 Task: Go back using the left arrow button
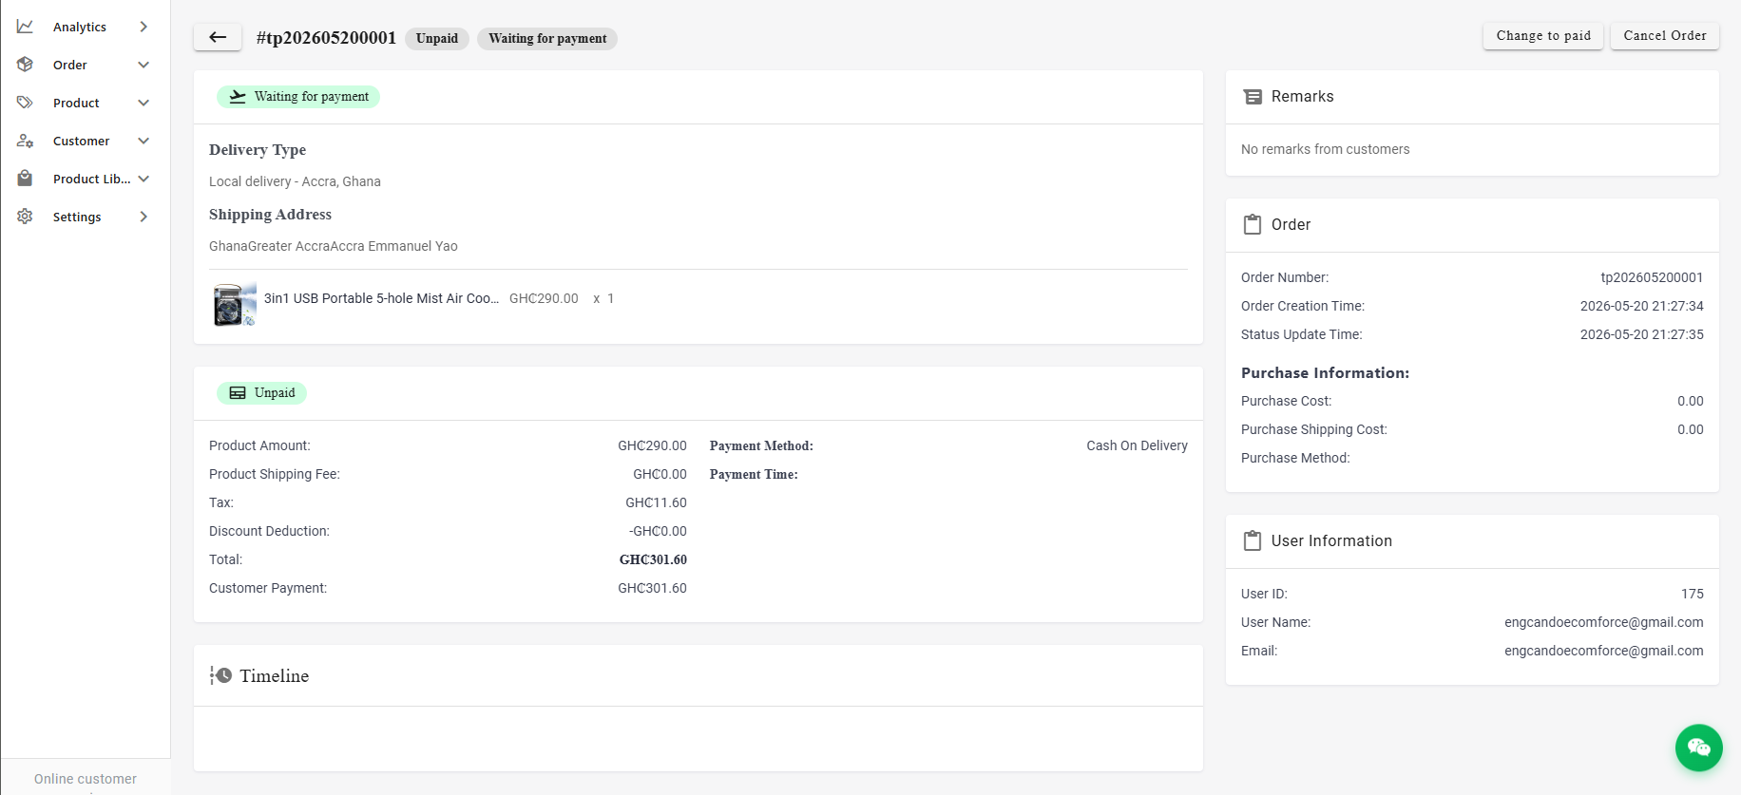coord(218,37)
